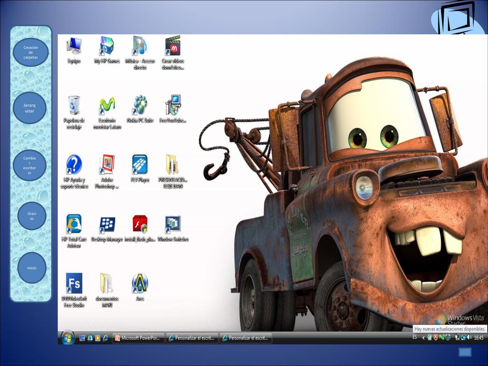Select the PRESENTACIO... TESIS IVAN folder
The height and width of the screenshot is (366, 488).
pyautogui.click(x=173, y=172)
